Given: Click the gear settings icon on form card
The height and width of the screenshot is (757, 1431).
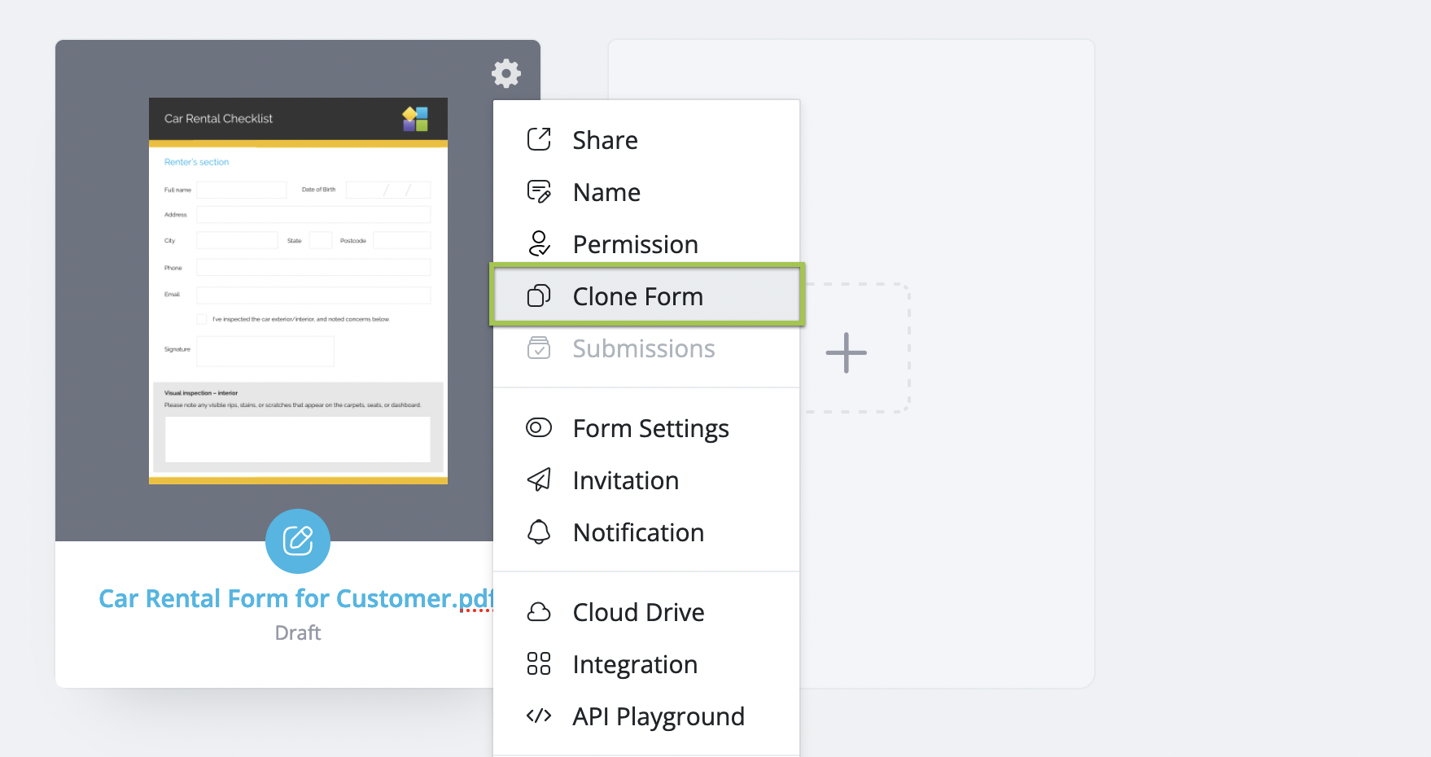Looking at the screenshot, I should point(505,73).
